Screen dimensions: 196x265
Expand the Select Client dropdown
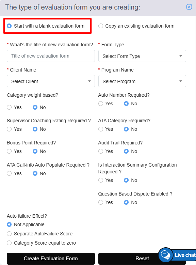pos(51,81)
